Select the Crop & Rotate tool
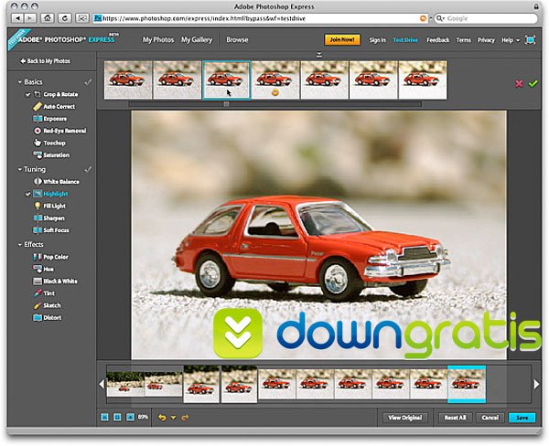This screenshot has width=549, height=446. coord(61,95)
